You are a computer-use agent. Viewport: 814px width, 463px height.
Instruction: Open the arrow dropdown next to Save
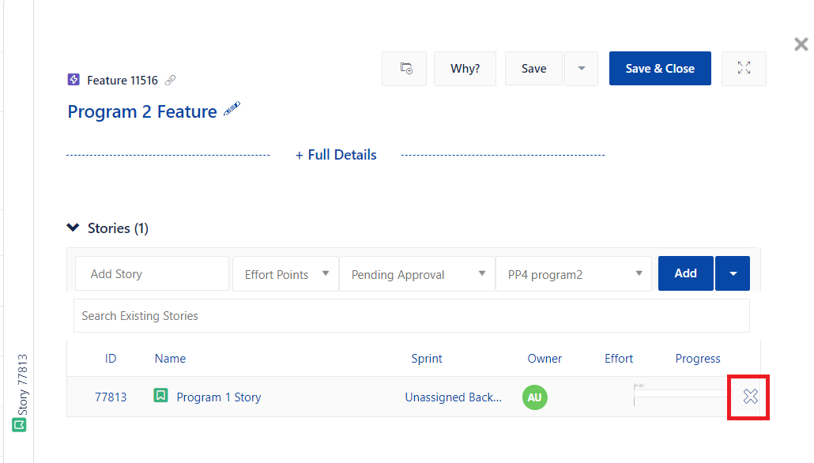tap(582, 69)
